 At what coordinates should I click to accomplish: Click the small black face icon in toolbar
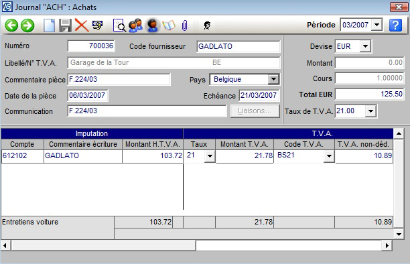[207, 25]
